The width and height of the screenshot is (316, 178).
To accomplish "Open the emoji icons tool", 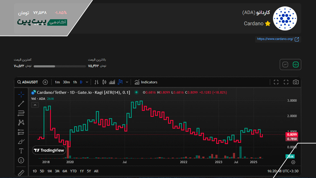I will point(21,160).
